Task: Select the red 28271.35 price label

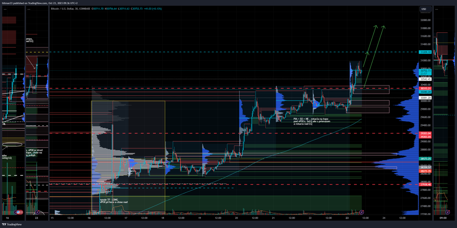Action: click(425, 171)
